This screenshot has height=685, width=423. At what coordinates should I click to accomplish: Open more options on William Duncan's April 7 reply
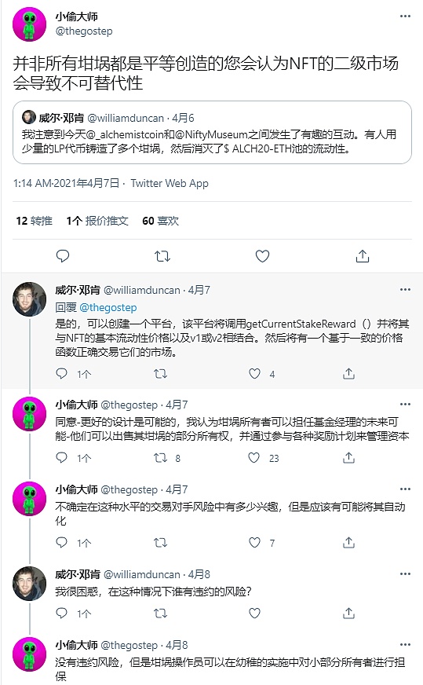point(405,290)
